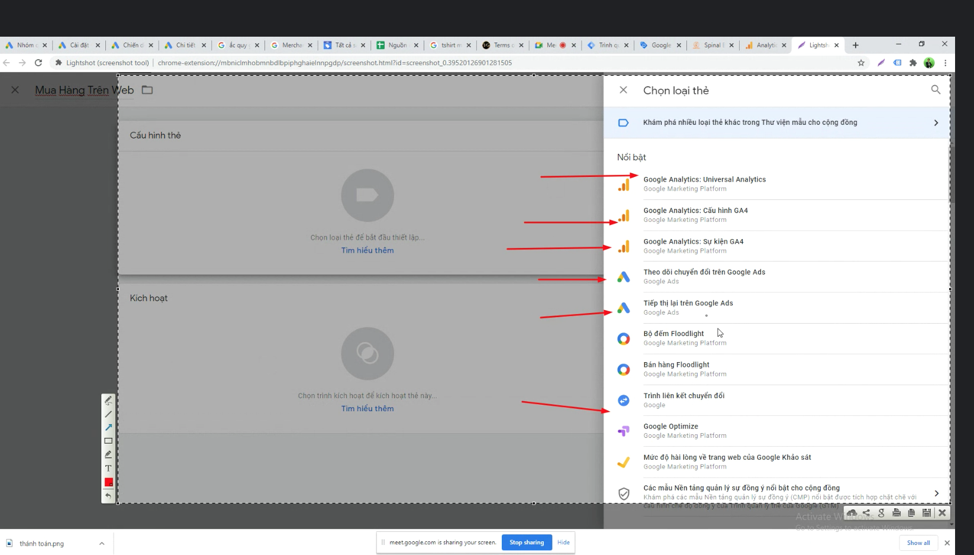The width and height of the screenshot is (974, 555).
Task: Select Theo dõi chuyển đổi trên Google Ads
Action: 777,277
